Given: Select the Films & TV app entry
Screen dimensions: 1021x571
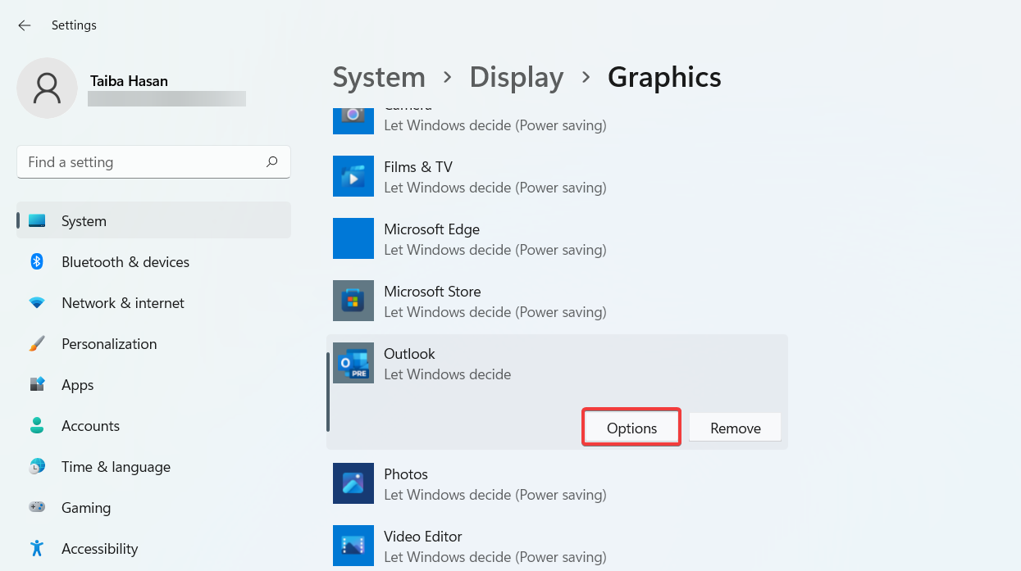Looking at the screenshot, I should pos(557,177).
